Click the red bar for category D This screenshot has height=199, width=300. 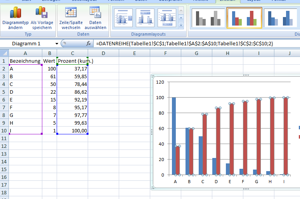(218, 141)
